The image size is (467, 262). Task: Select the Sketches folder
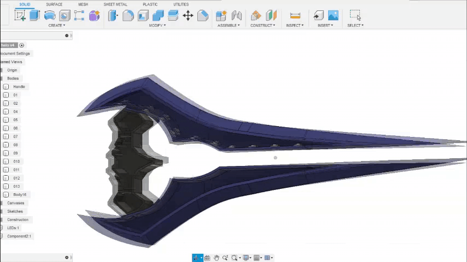click(x=15, y=211)
